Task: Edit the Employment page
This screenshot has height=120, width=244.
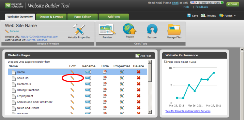Action: tap(72, 96)
